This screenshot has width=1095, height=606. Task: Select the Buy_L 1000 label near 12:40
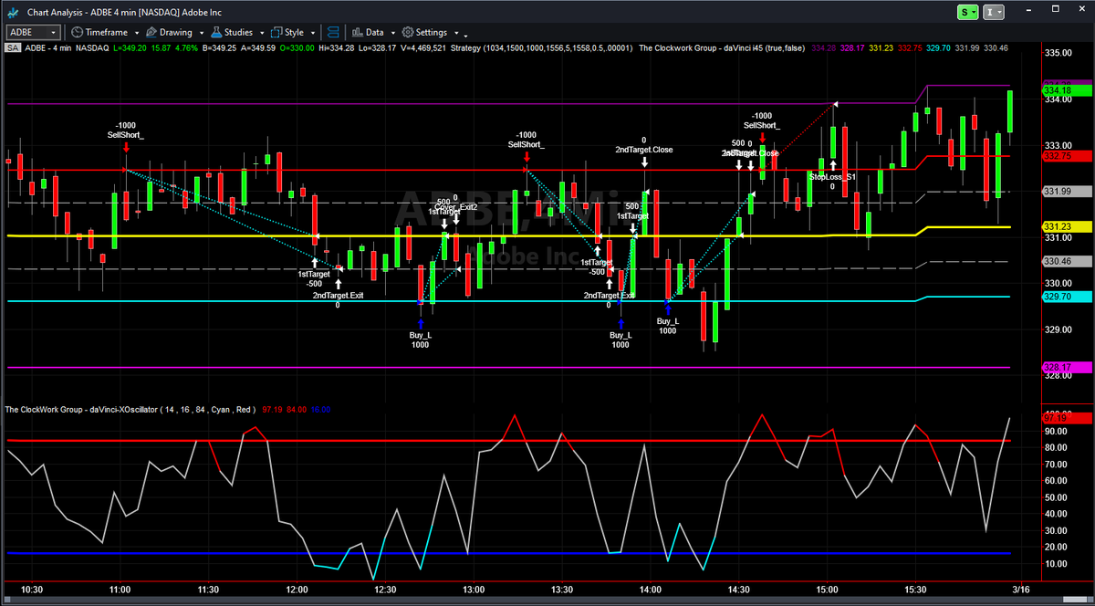[x=421, y=340]
